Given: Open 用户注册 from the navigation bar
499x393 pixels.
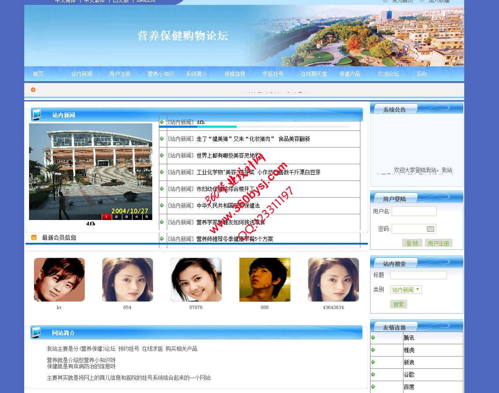Looking at the screenshot, I should (120, 74).
